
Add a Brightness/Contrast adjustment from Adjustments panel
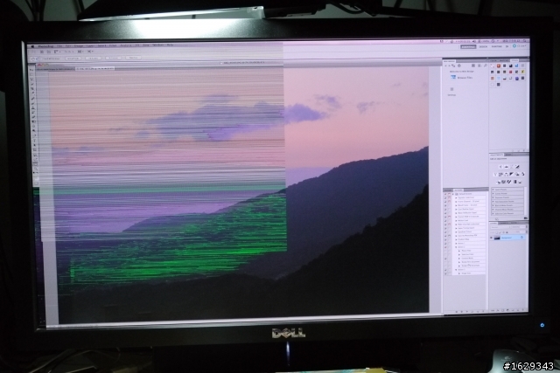tap(500, 167)
